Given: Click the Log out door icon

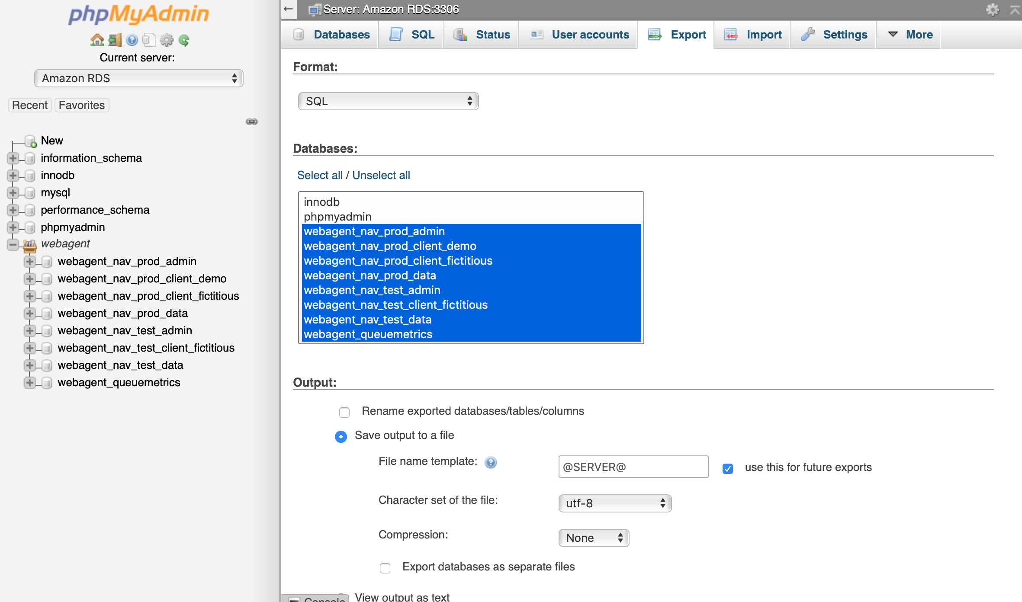Looking at the screenshot, I should coord(115,40).
